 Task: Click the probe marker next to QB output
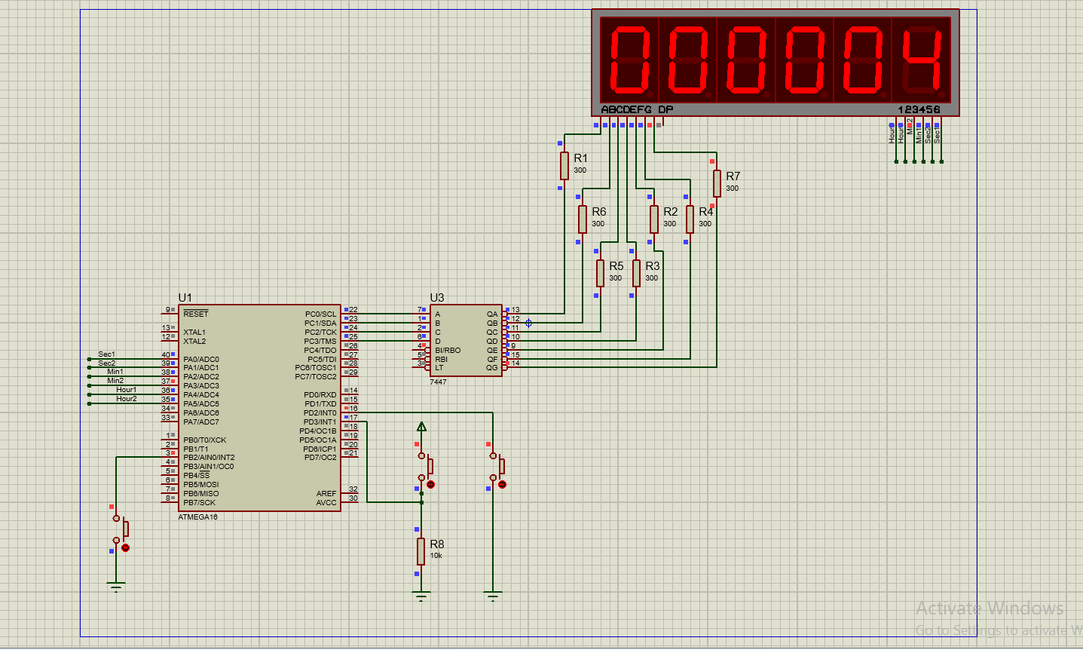click(528, 323)
